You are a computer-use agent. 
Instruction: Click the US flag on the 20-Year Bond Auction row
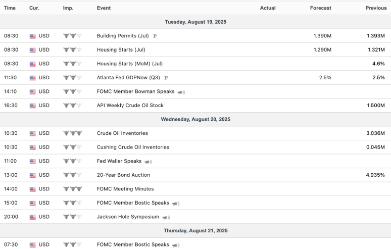(x=33, y=175)
